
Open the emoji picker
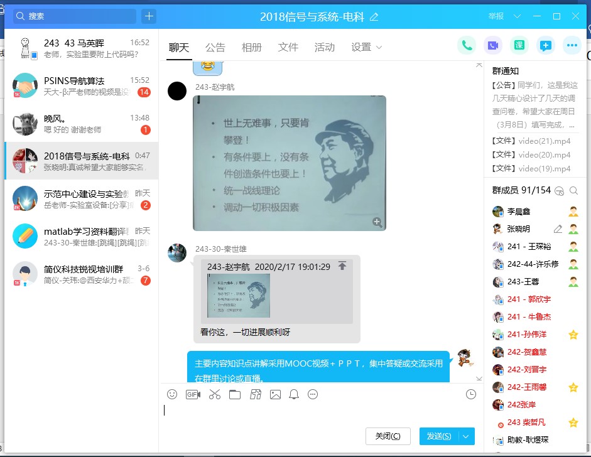coord(171,394)
